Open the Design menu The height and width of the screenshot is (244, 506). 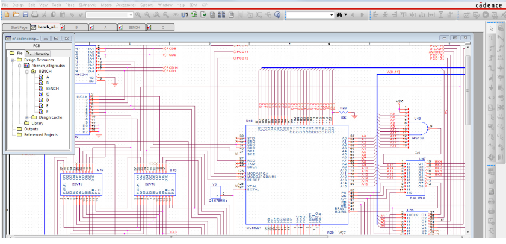tap(18, 5)
